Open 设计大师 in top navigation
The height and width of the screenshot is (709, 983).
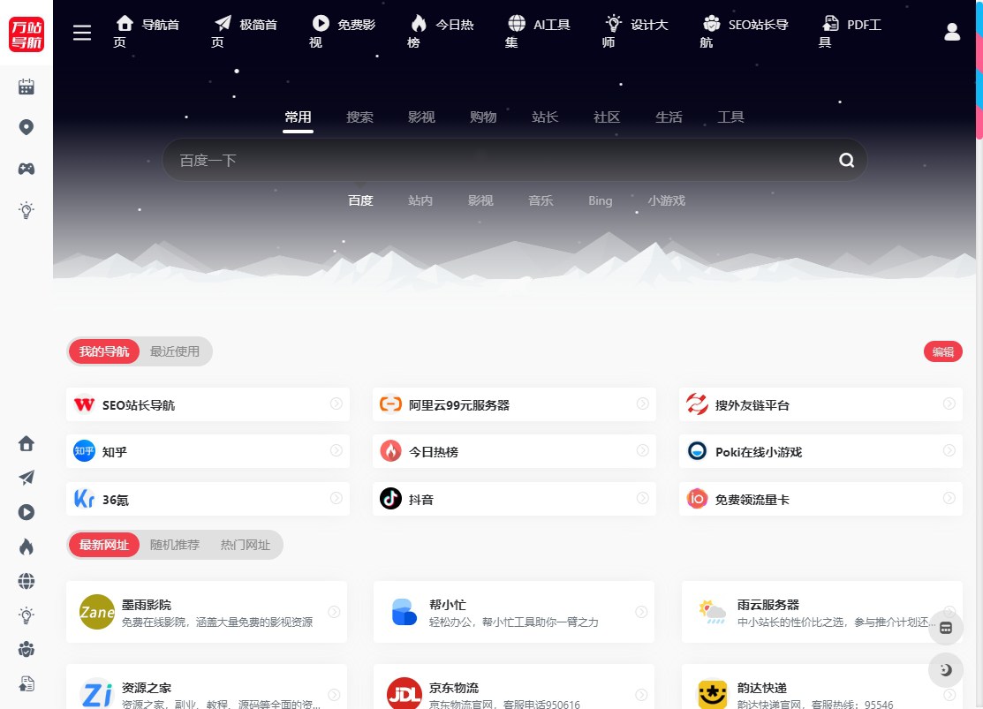[635, 33]
